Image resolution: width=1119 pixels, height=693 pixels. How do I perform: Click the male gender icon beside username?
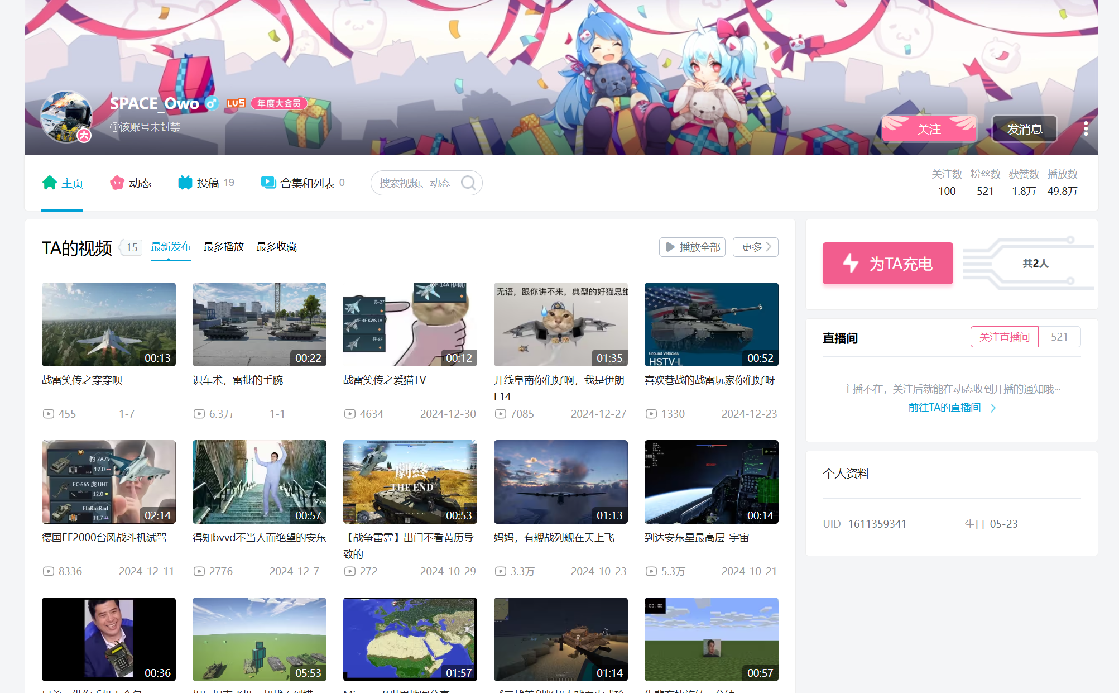click(x=212, y=103)
